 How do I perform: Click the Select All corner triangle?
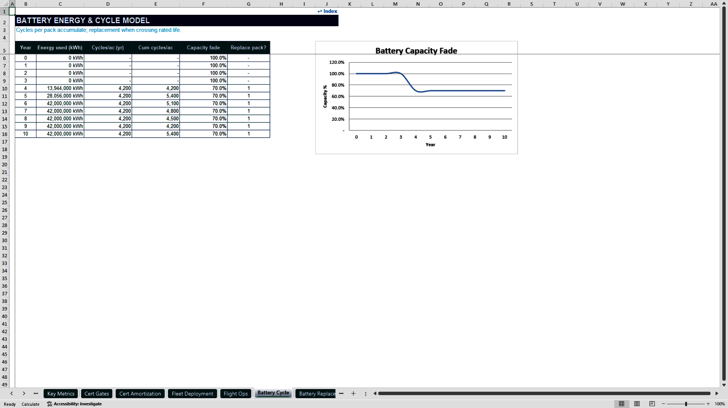coord(5,4)
